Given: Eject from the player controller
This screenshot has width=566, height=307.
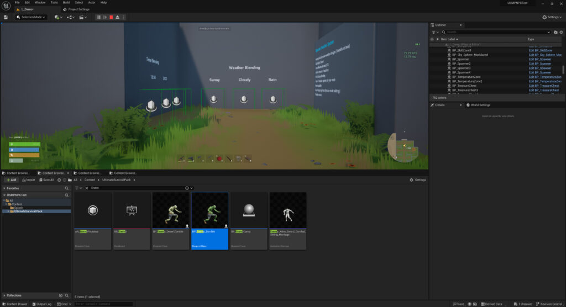Looking at the screenshot, I should pyautogui.click(x=117, y=17).
